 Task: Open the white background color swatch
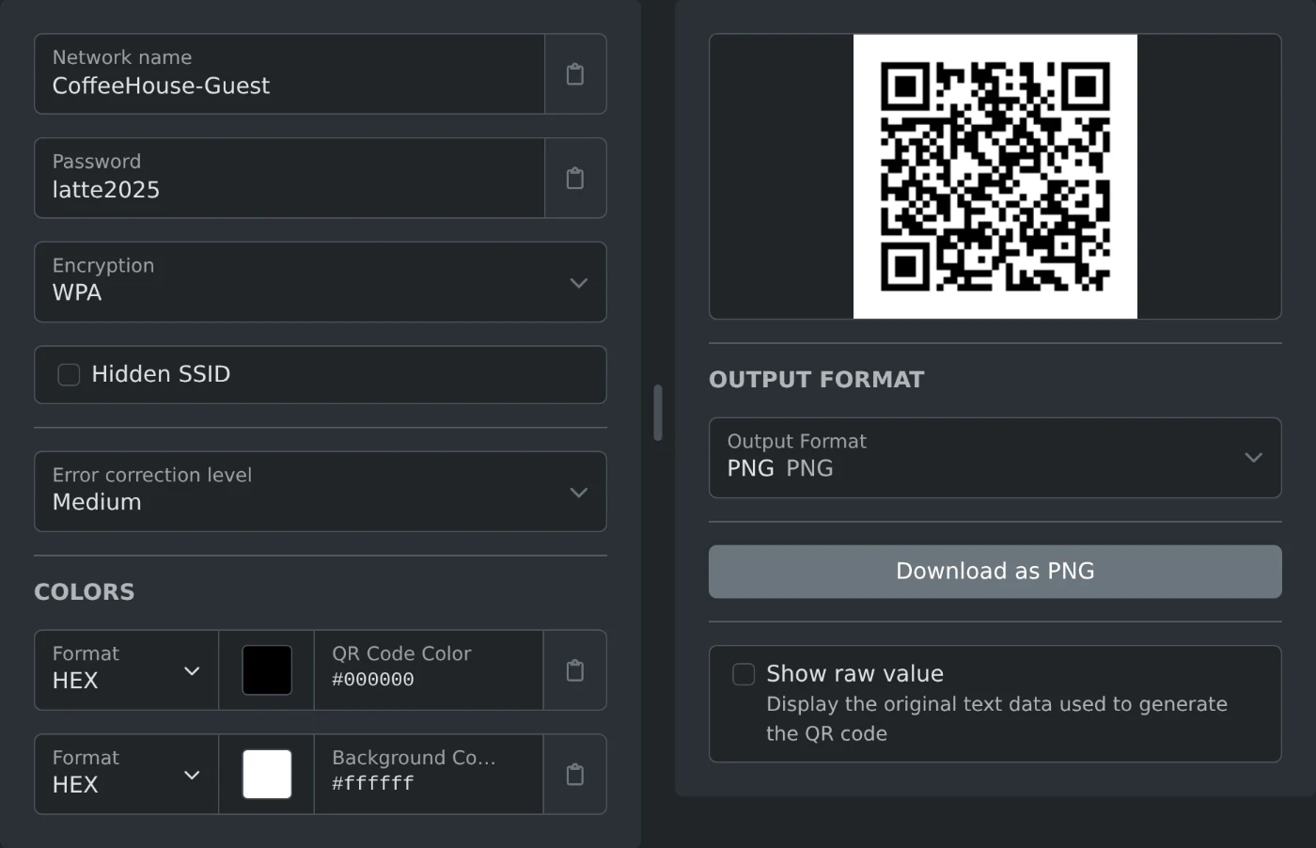pos(267,775)
